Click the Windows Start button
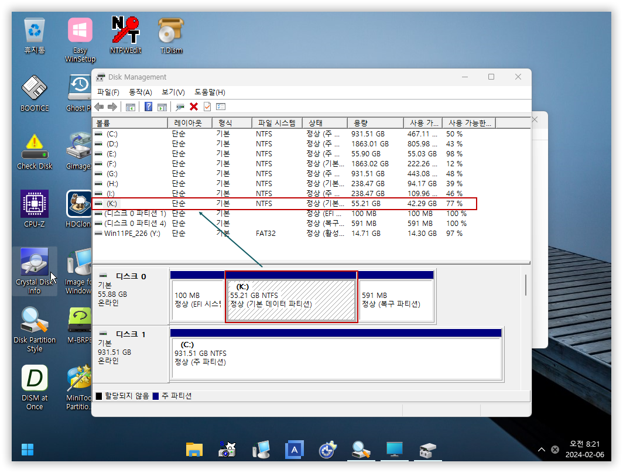Image resolution: width=623 pixels, height=473 pixels. point(28,450)
